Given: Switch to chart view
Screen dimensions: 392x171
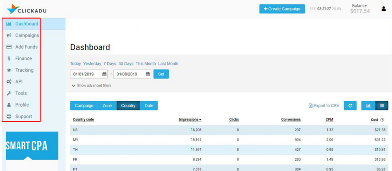Looking at the screenshot, I should [x=368, y=106].
